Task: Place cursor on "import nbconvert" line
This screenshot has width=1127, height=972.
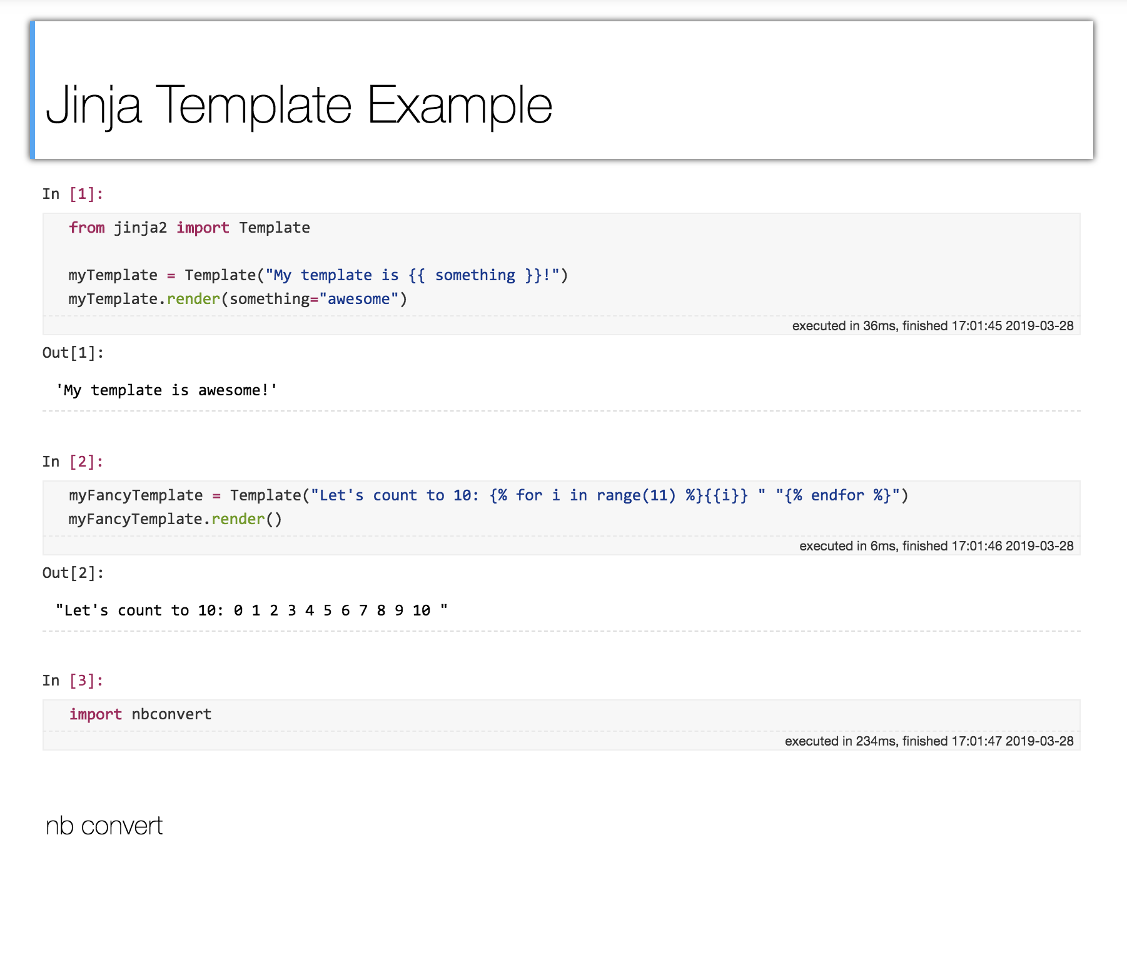Action: 140,714
